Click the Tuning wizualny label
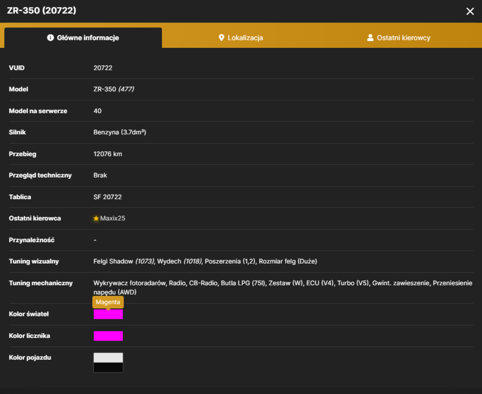Viewport: 482px width, 394px height. point(34,261)
